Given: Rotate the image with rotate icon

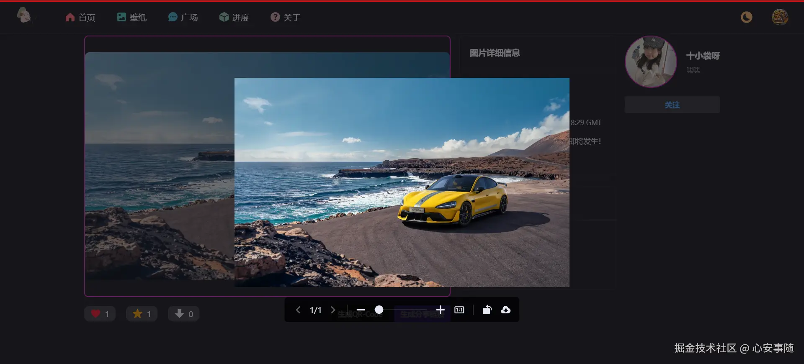Looking at the screenshot, I should [487, 310].
